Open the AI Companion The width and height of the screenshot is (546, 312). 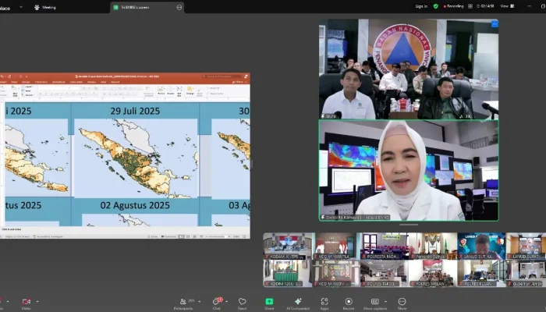click(298, 303)
